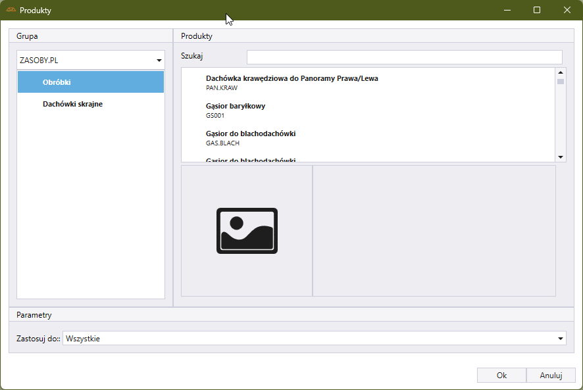The width and height of the screenshot is (583, 390).
Task: Select the Dachówki skrajne group
Action: click(x=72, y=104)
